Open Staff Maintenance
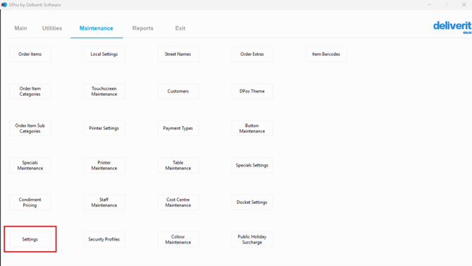 (x=104, y=202)
